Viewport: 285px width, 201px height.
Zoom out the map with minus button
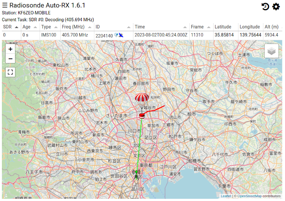10,59
